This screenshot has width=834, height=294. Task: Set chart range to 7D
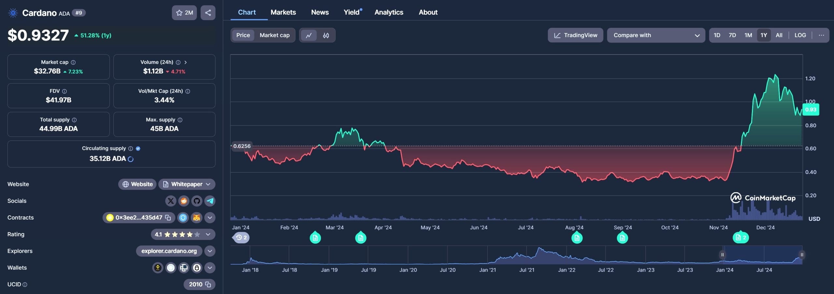[732, 35]
